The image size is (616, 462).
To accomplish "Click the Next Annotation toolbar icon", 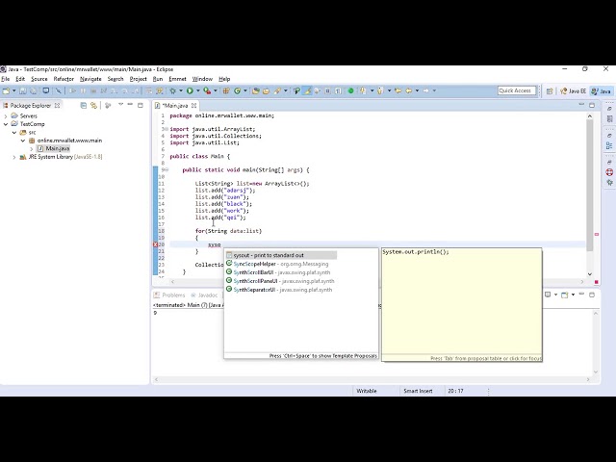I will 363,91.
